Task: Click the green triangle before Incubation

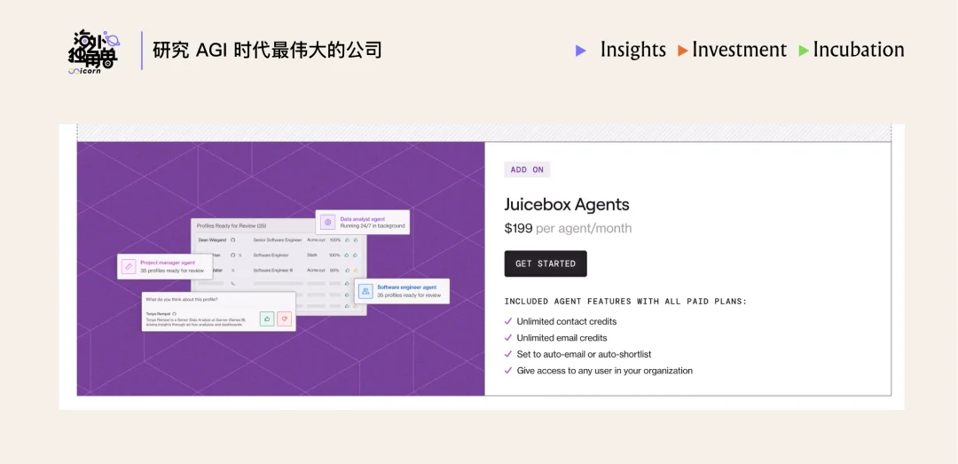Action: tap(804, 51)
